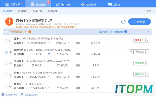
Task: Check the Realtek 网卡 driver checkbox
Action: tap(6, 75)
